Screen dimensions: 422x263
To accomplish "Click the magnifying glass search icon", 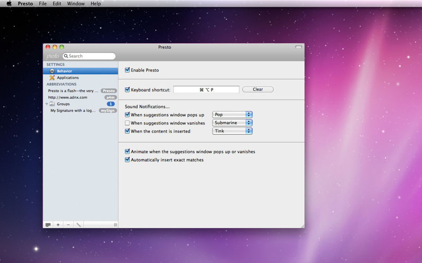I will click(65, 56).
